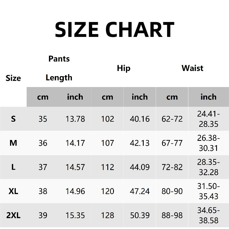Click the 128 hip cm value
229x229 pixels.
point(107,215)
